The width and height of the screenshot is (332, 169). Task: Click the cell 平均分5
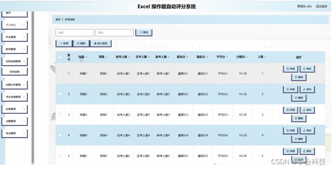tap(223, 156)
